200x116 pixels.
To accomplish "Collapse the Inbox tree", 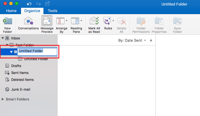I will point(3,38).
